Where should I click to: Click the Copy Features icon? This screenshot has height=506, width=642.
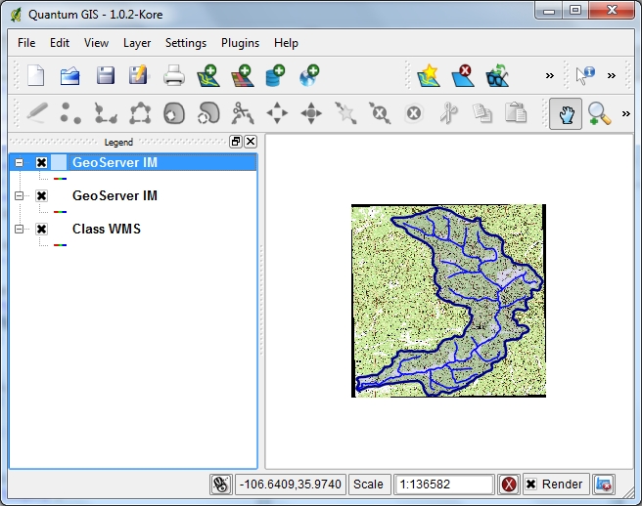click(482, 112)
